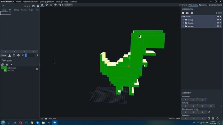Open the Трансформация menu

47,2
